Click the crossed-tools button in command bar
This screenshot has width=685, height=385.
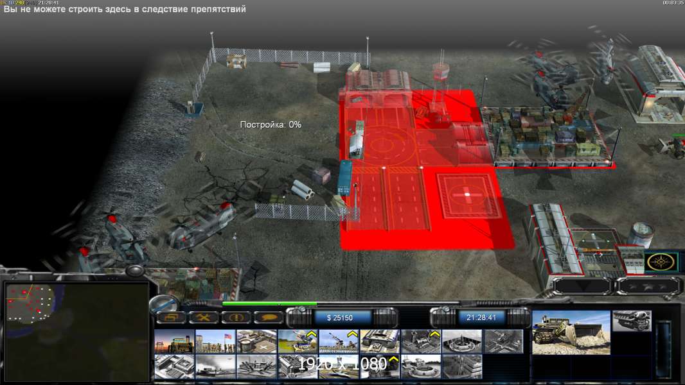click(x=203, y=318)
